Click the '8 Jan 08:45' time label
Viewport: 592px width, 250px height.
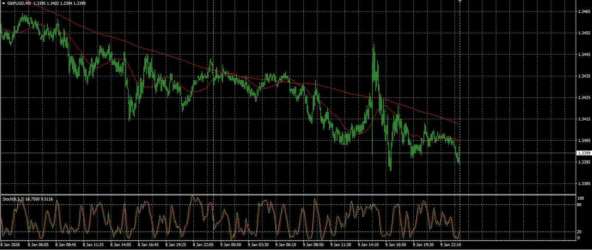coord(66,245)
